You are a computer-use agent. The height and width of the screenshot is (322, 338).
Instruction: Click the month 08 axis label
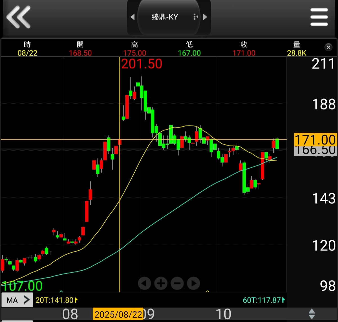(70, 314)
